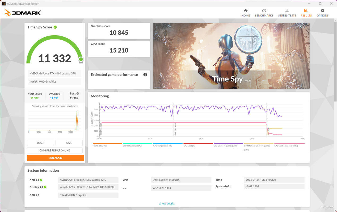Toggle CPU Temperature legend line

137,145
